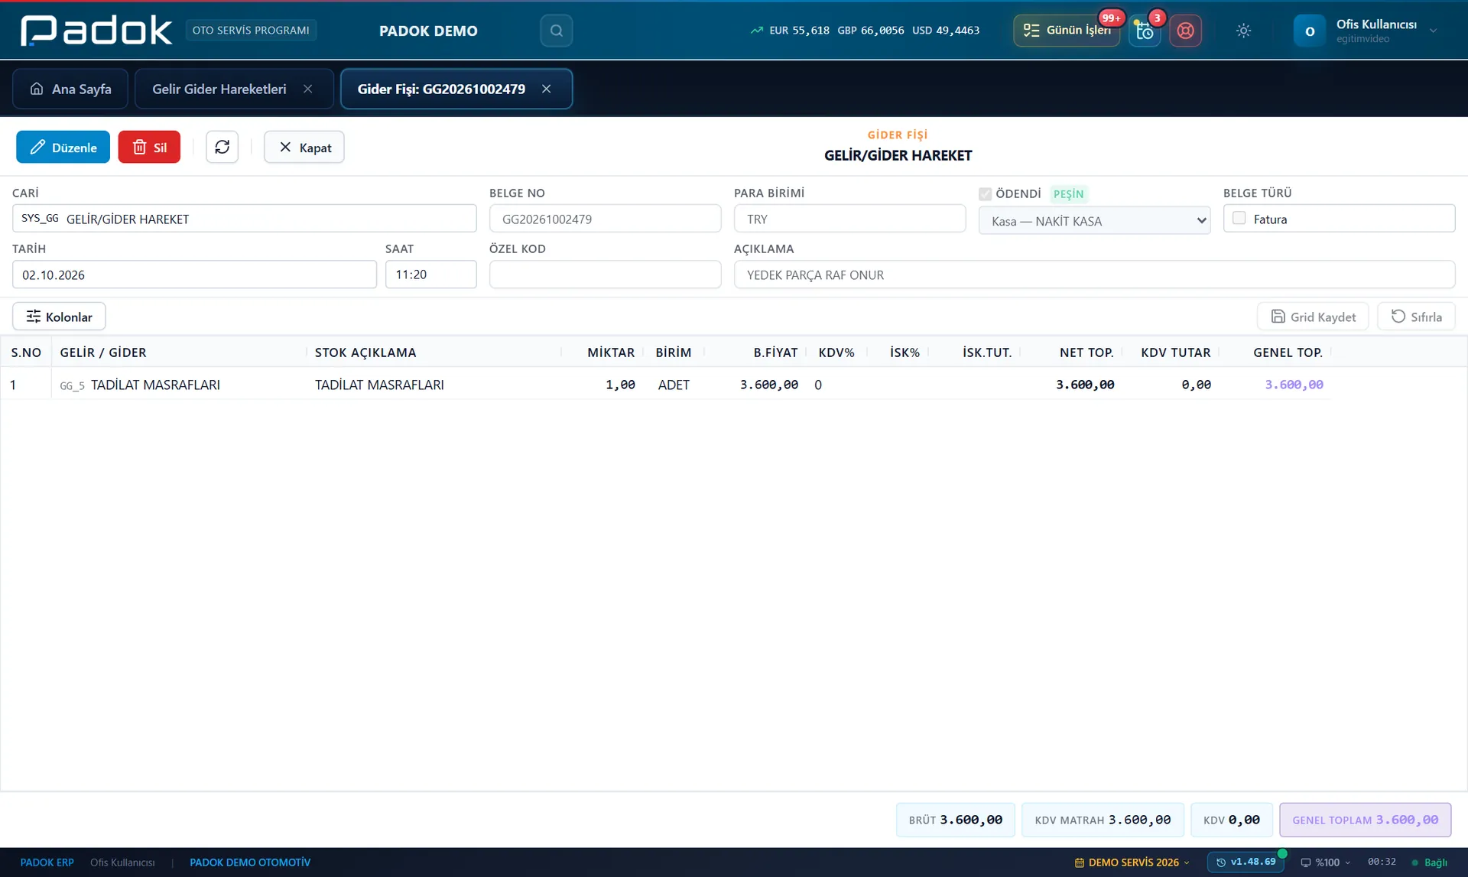This screenshot has width=1468, height=877.
Task: Open the %100 zoom dropdown
Action: click(1325, 862)
